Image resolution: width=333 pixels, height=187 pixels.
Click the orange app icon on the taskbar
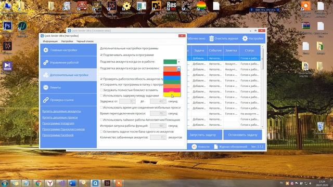tap(119, 183)
